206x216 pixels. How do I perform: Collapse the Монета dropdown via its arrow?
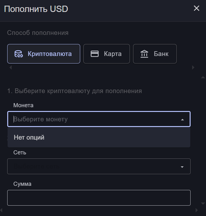pyautogui.click(x=182, y=119)
